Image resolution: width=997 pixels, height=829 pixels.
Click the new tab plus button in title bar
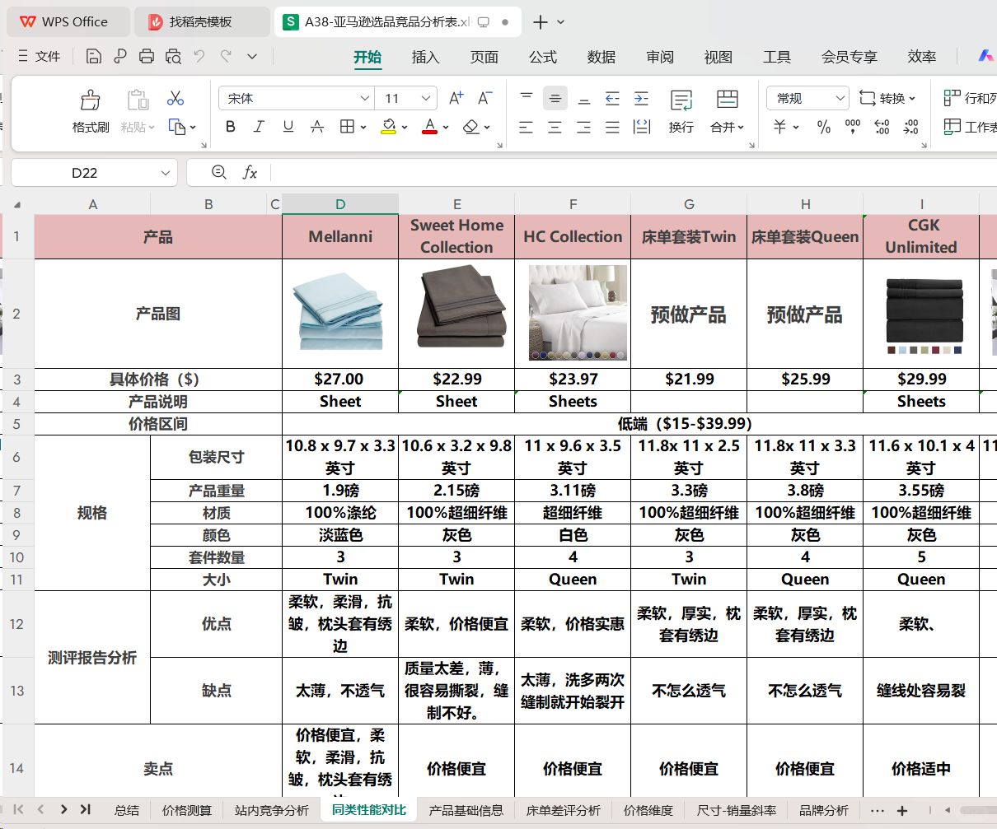pos(541,22)
